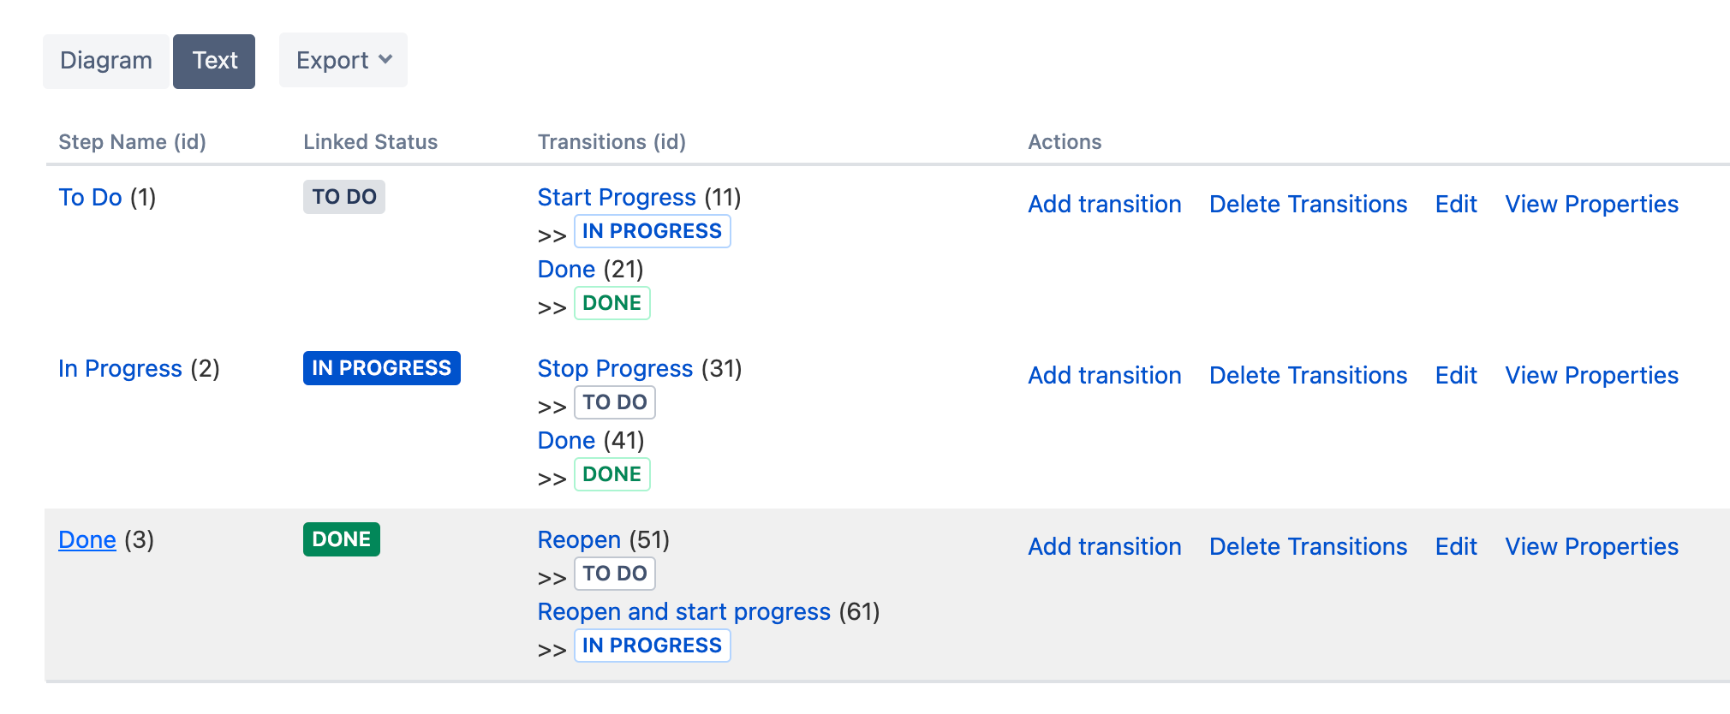This screenshot has height=714, width=1730.
Task: Open the Stop Progress transition
Action: point(615,369)
